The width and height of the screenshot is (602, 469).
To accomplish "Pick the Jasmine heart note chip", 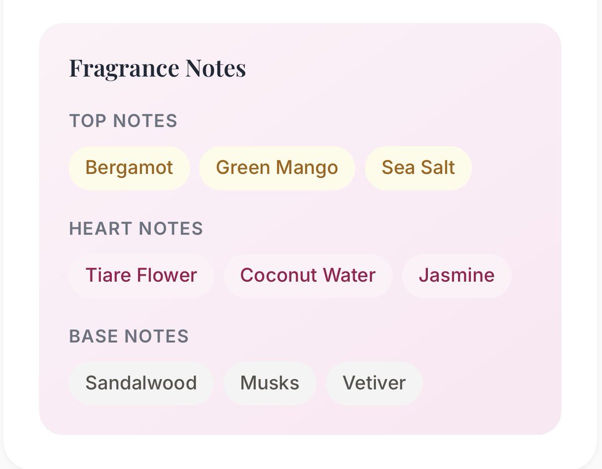I will point(457,276).
